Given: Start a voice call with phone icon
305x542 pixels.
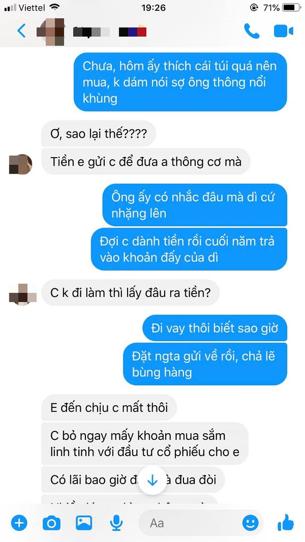Looking at the screenshot, I should (252, 31).
